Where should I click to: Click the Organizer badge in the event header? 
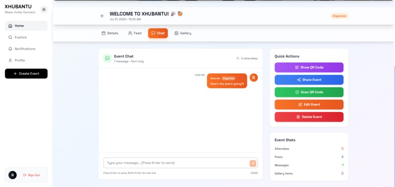(339, 16)
